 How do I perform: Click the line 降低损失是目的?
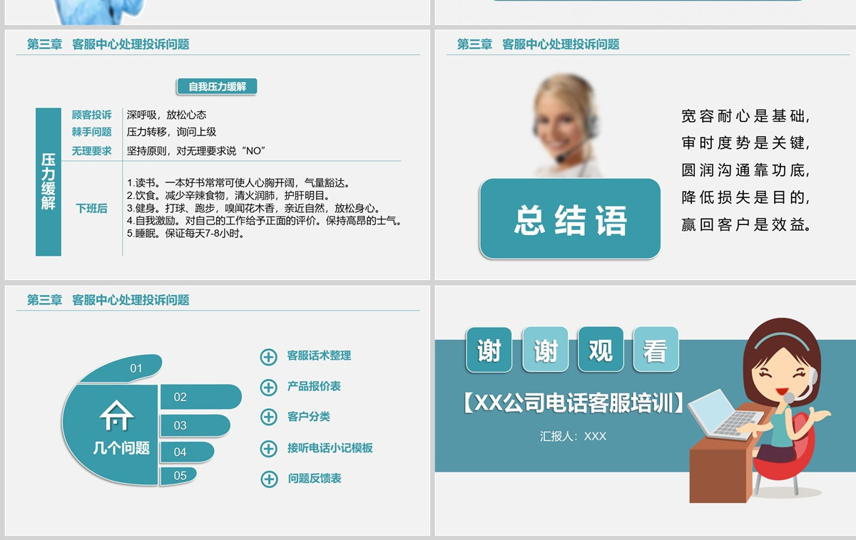tap(746, 198)
